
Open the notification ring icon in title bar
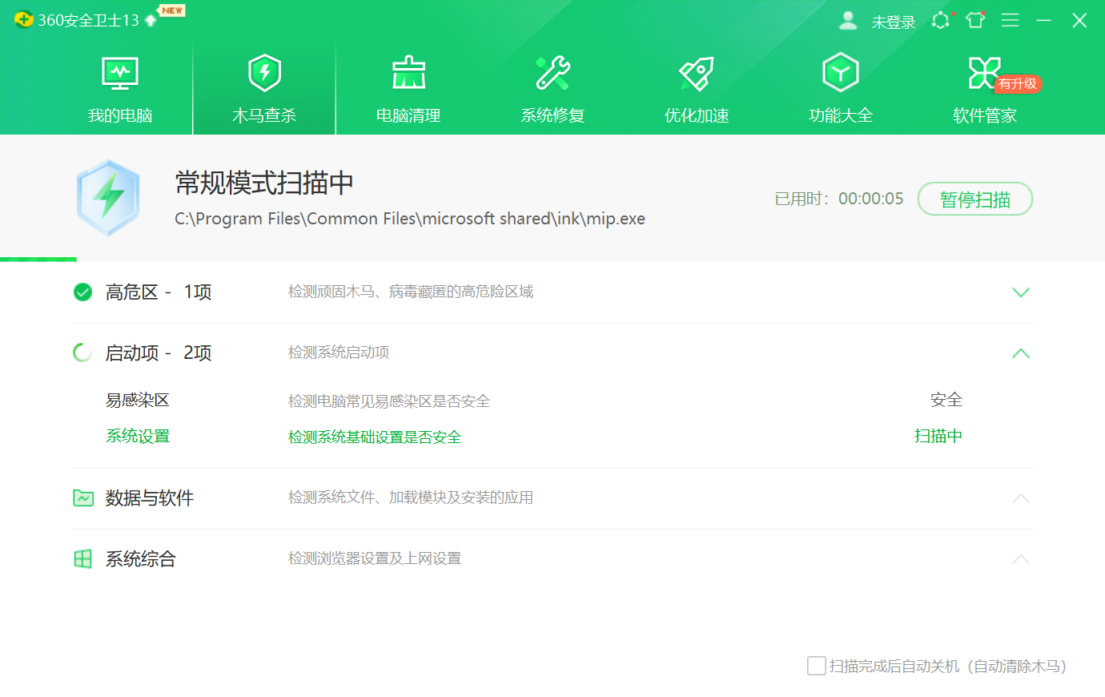(941, 20)
